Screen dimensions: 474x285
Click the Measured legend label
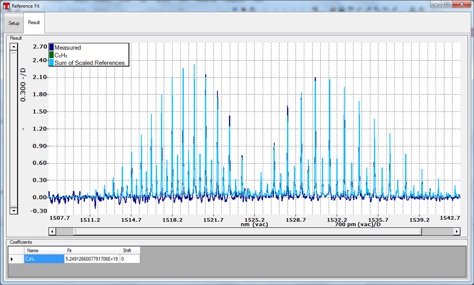coord(68,47)
